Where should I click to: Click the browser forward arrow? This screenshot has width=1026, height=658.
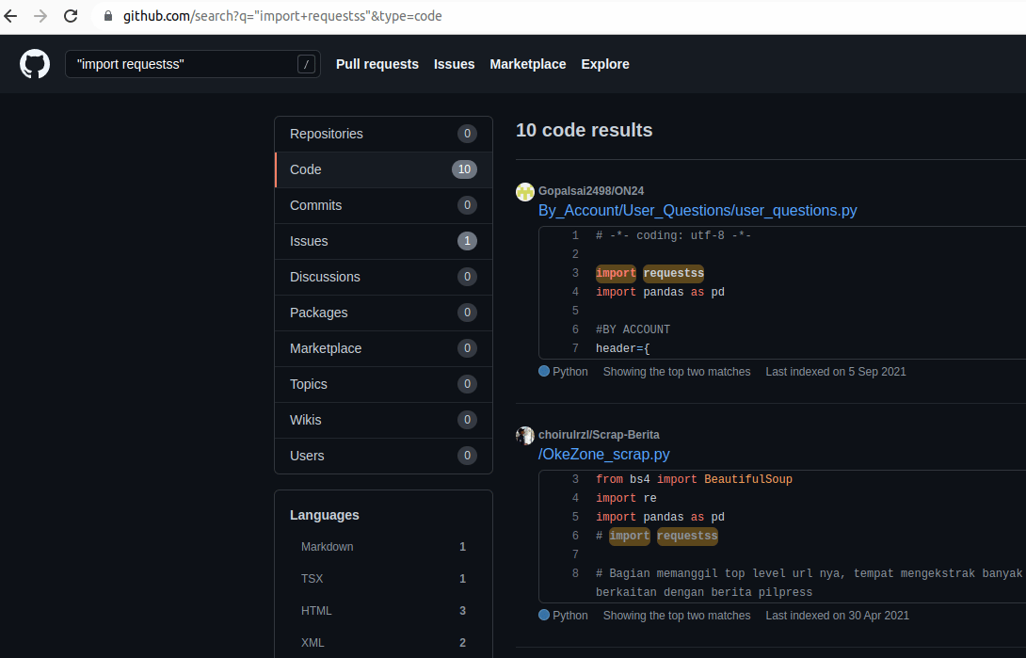[x=40, y=16]
